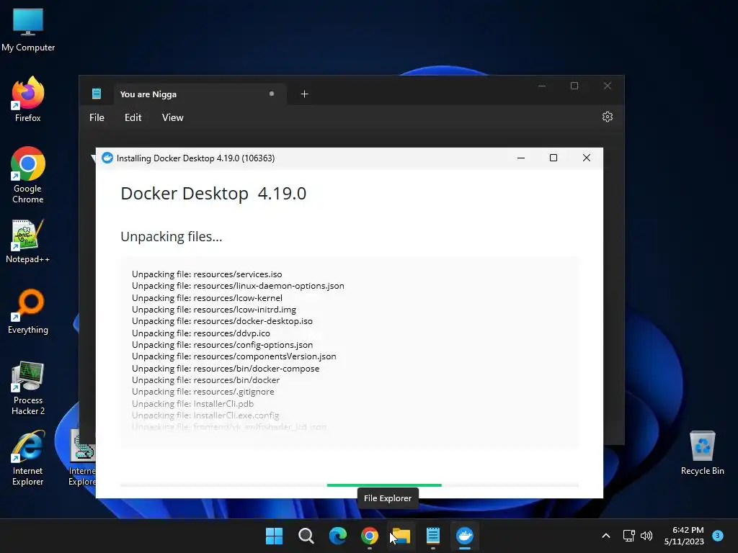Screen dimensions: 738x553
Task: Launch Microsoft Edge from the taskbar
Action: point(338,536)
